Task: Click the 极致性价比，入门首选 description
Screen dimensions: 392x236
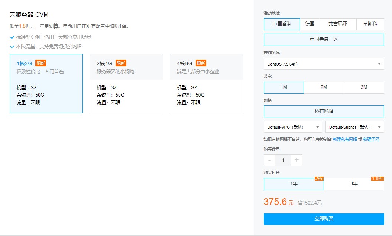Action: pyautogui.click(x=40, y=72)
